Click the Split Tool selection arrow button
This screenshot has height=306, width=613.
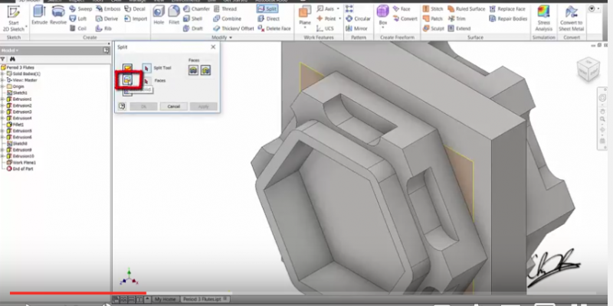146,68
